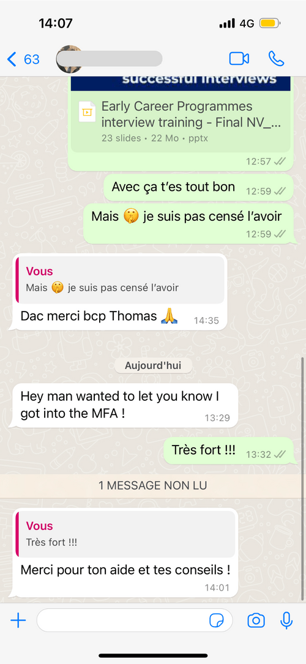Jump to the quoted 'Très fort !!!' reply
The width and height of the screenshot is (306, 664).
pyautogui.click(x=125, y=534)
